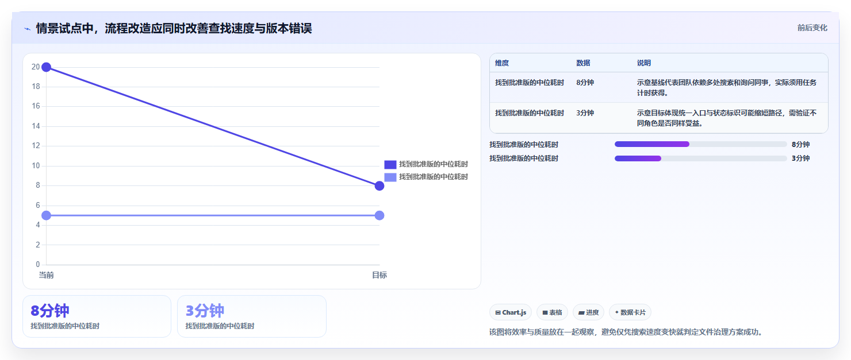Select the 数据卡片 tag chip
The image size is (851, 360).
click(x=630, y=312)
